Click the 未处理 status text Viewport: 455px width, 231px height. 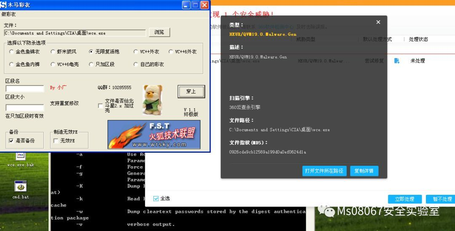pos(418,61)
